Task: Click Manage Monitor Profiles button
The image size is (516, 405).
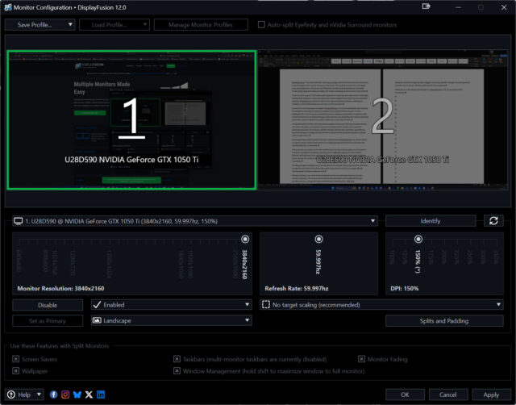Action: [201, 25]
